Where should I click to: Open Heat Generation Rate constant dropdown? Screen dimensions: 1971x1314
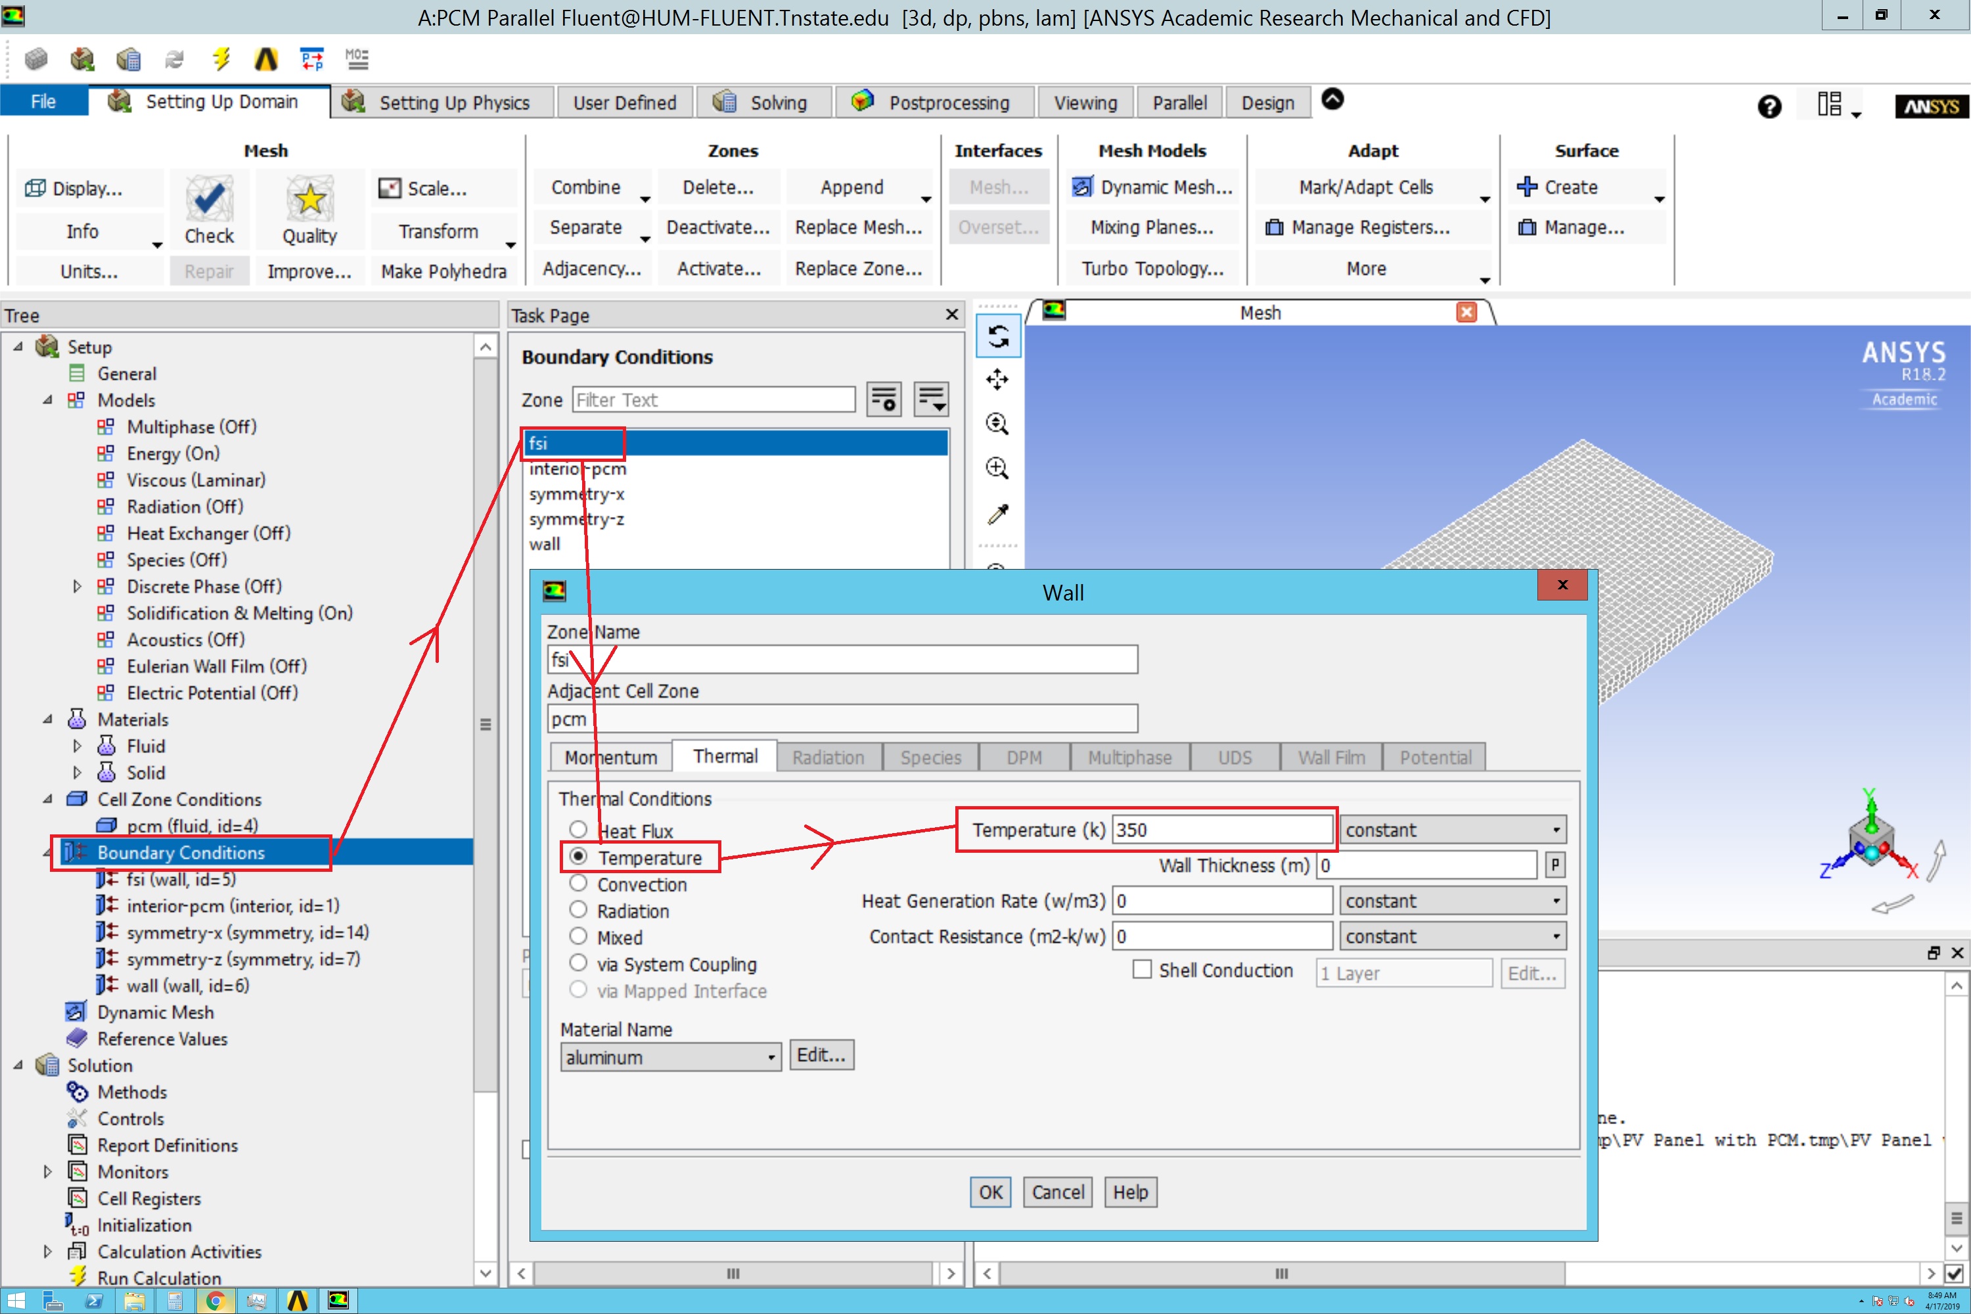pyautogui.click(x=1452, y=901)
